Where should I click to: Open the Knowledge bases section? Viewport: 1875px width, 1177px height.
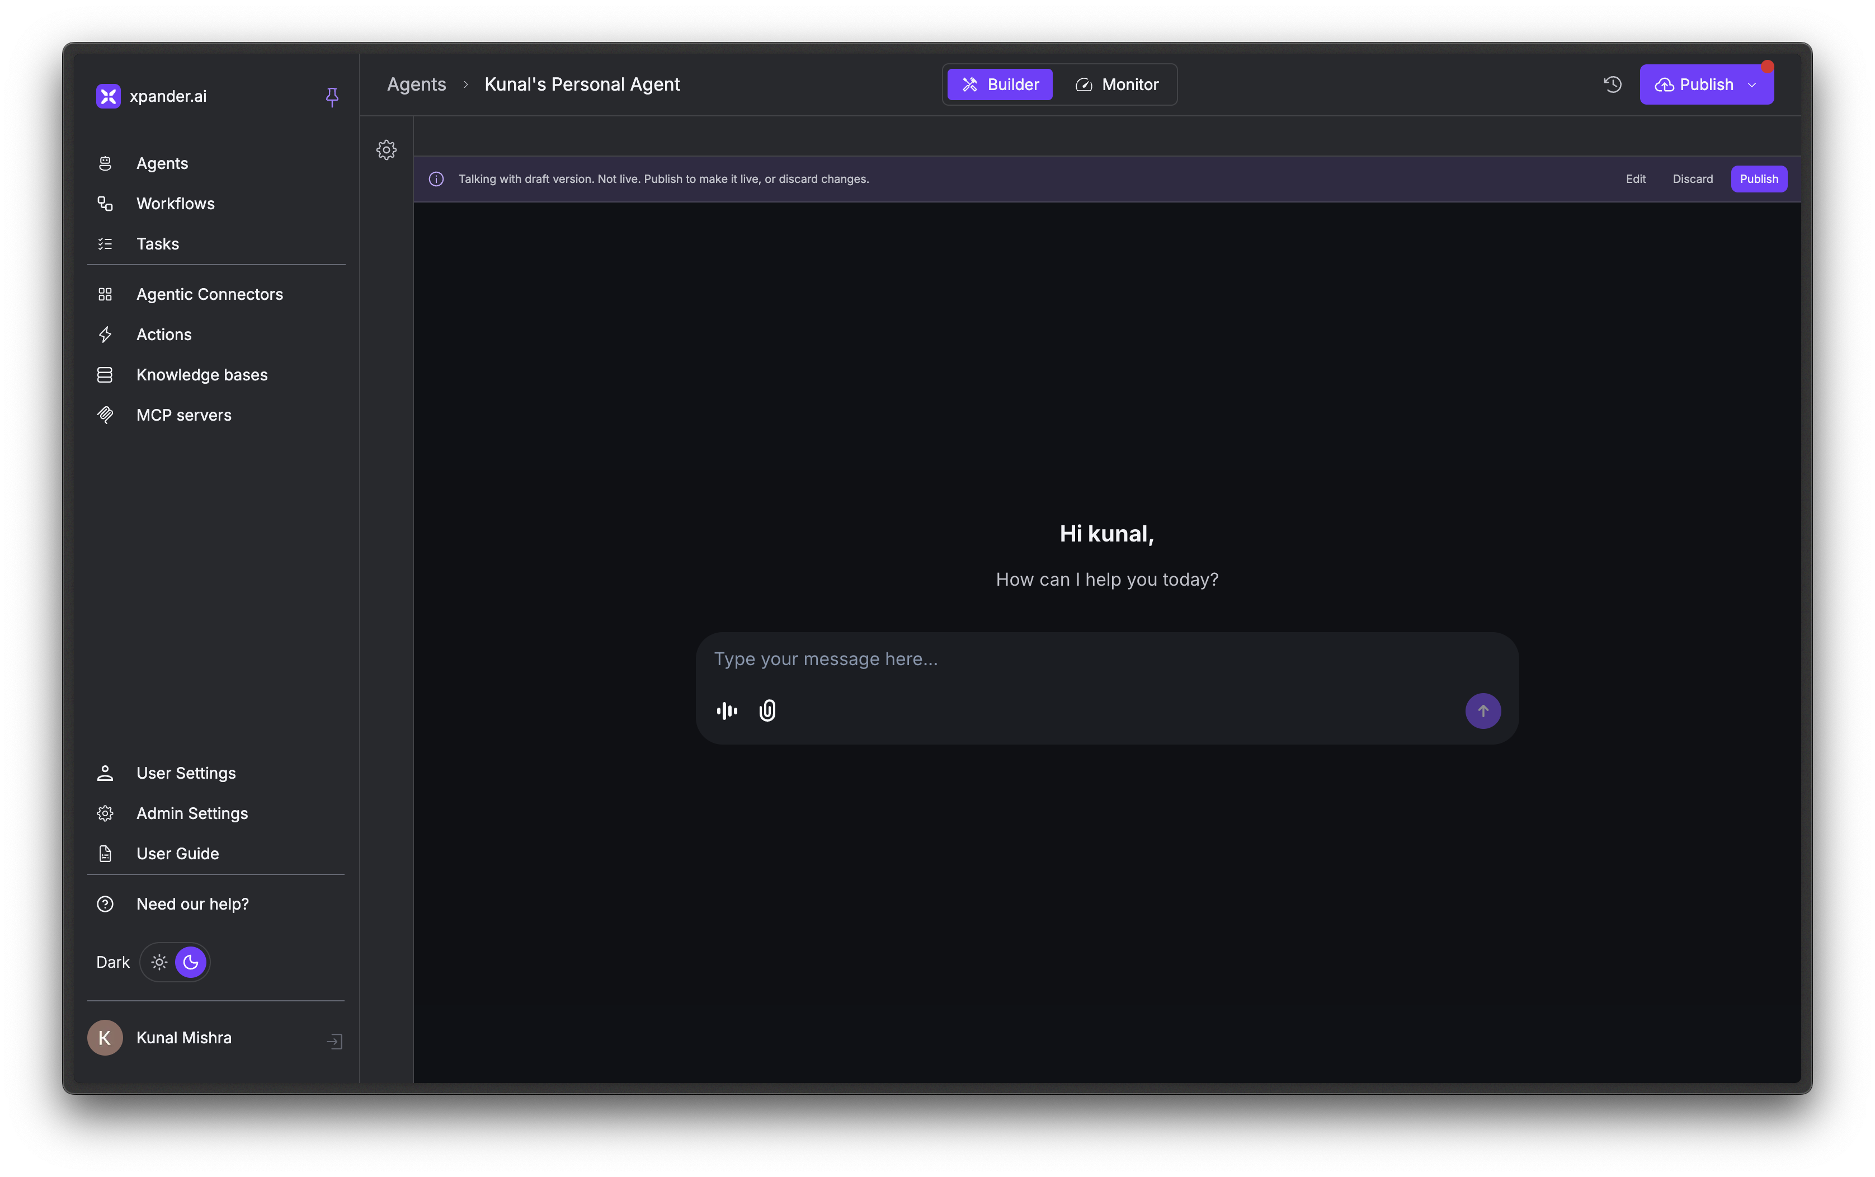[x=201, y=374]
